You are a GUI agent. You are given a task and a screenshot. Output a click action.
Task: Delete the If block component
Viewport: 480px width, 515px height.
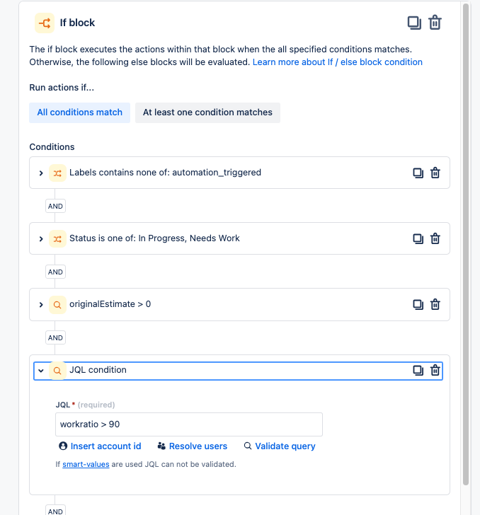pos(435,23)
